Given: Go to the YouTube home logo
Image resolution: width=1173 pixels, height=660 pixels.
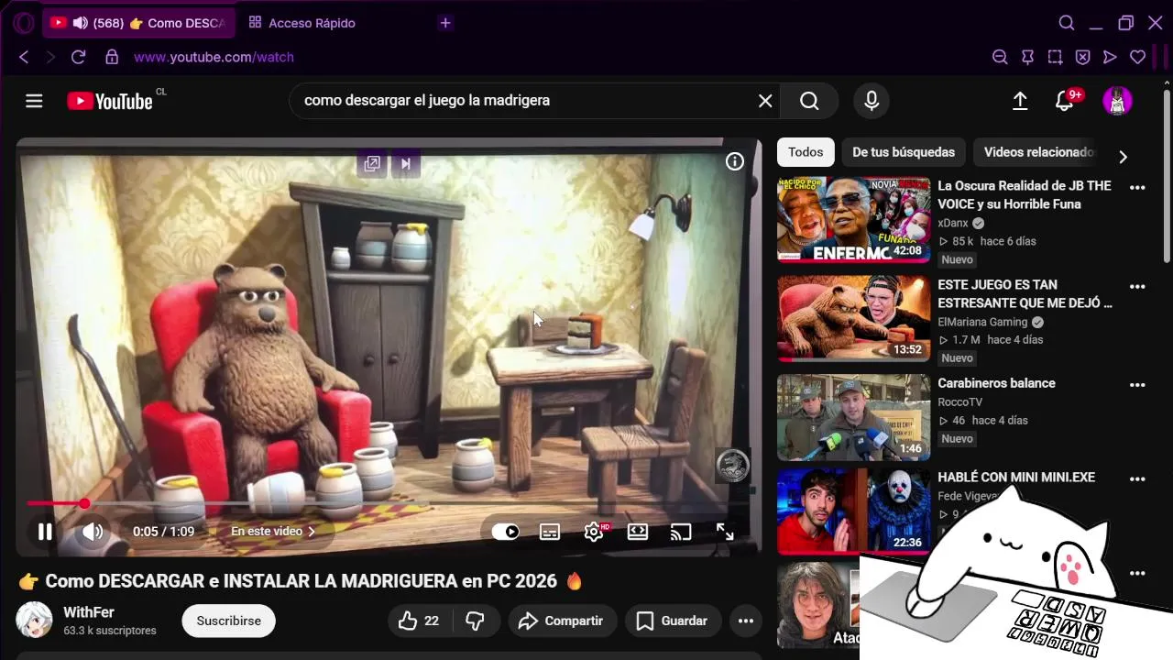Looking at the screenshot, I should tap(110, 101).
